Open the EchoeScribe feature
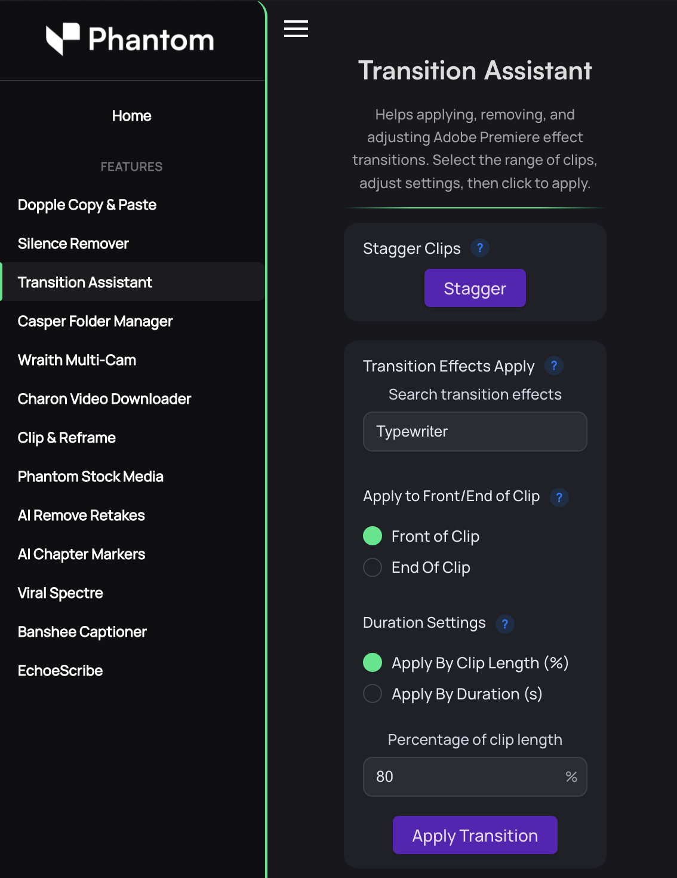Image resolution: width=677 pixels, height=878 pixels. click(x=60, y=670)
